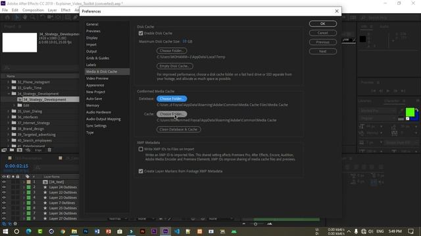The image size is (421, 236).
Task: Select the Selection arrow tool
Action: click(x=17, y=18)
